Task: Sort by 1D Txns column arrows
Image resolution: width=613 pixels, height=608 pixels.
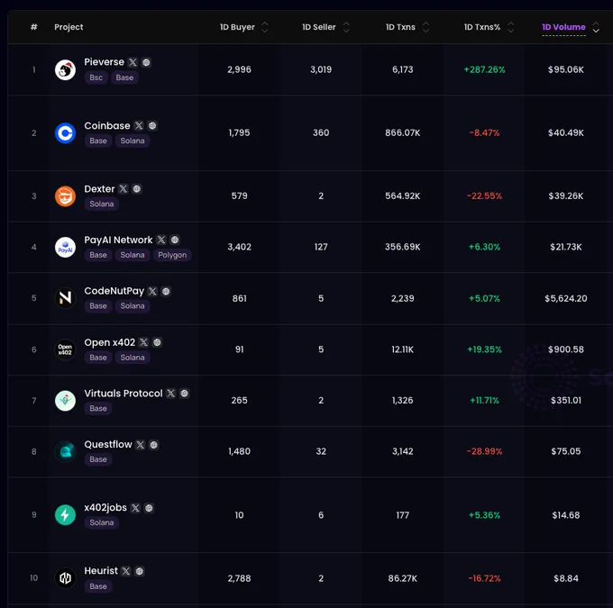Action: [x=425, y=27]
